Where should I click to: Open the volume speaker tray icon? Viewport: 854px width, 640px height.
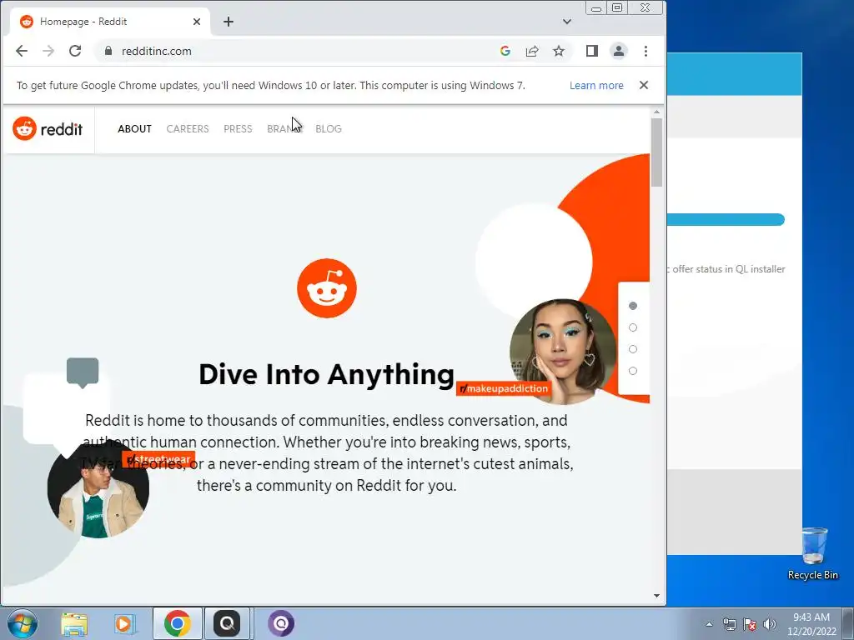pos(770,624)
